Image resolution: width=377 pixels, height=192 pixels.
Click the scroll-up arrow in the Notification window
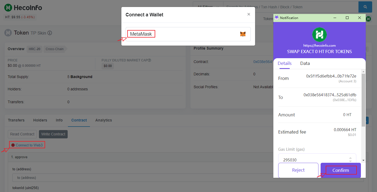pos(363,72)
